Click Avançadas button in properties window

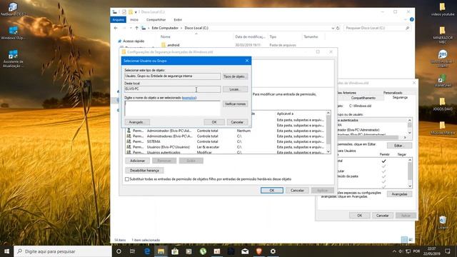click(399, 194)
